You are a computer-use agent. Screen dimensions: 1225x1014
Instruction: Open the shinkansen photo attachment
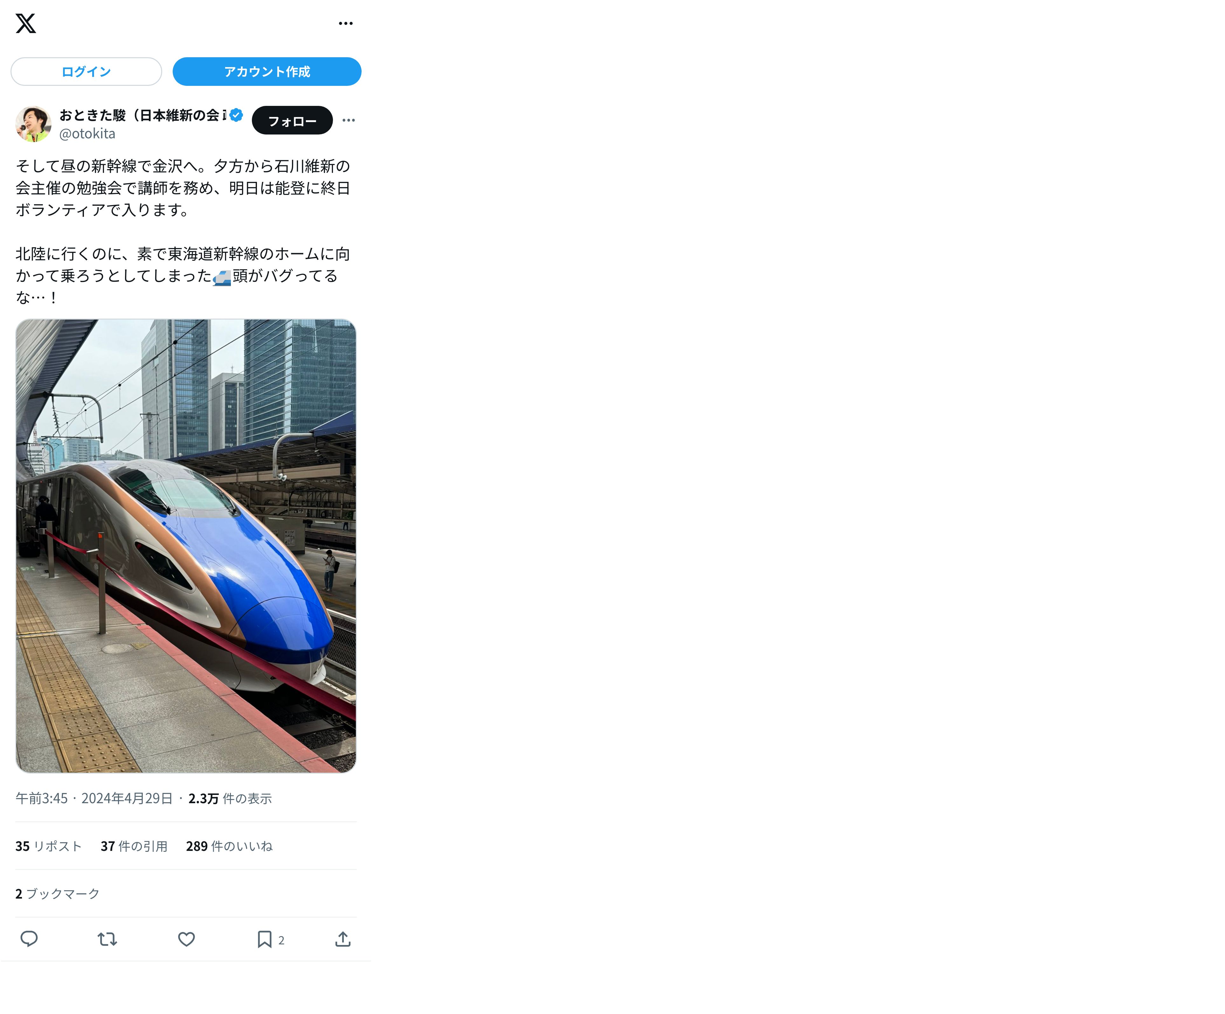click(x=185, y=546)
